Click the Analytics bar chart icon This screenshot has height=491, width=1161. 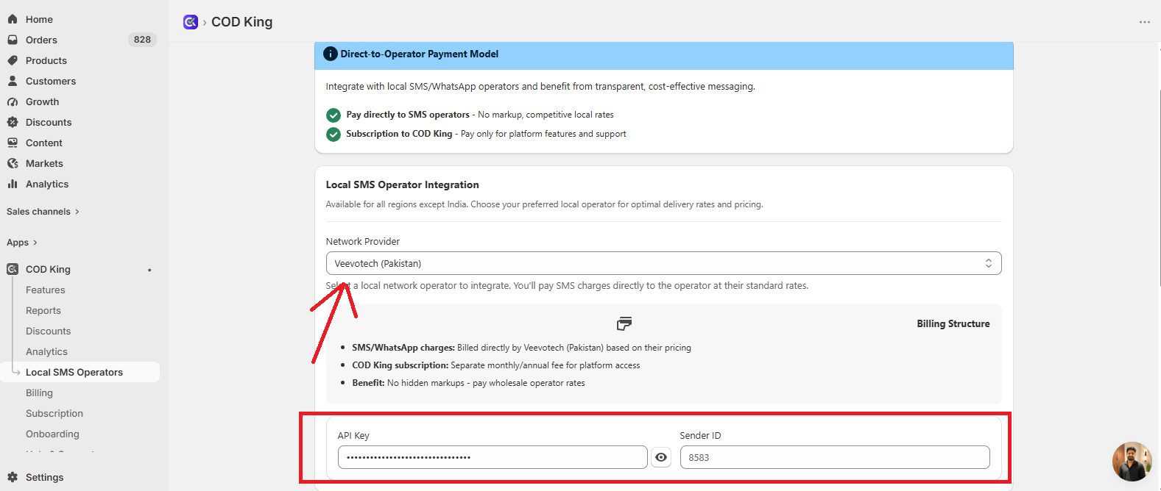tap(13, 184)
